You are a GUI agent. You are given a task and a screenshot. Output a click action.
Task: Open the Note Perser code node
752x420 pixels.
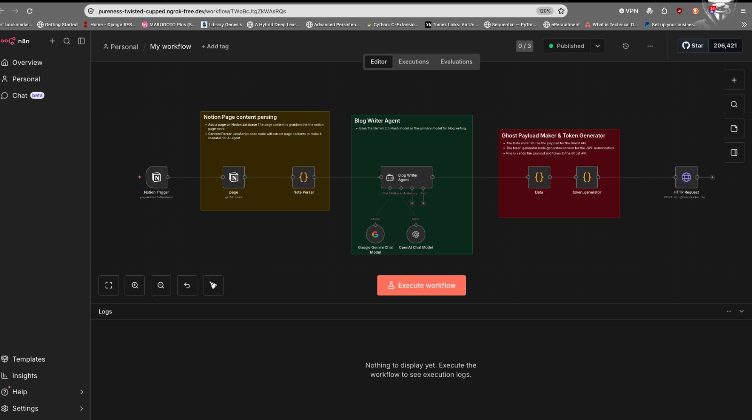[x=304, y=177]
